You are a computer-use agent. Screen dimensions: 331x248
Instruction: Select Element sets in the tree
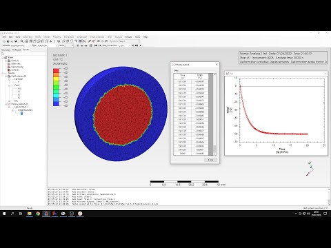click(17, 67)
